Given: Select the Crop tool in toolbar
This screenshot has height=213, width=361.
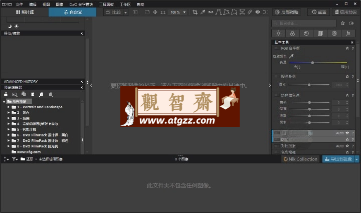Looking at the screenshot, I should (195, 12).
